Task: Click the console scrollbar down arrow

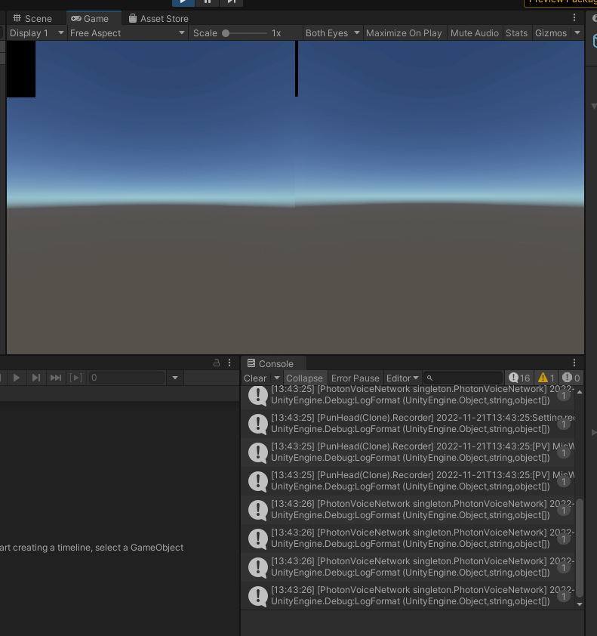Action: coord(580,604)
